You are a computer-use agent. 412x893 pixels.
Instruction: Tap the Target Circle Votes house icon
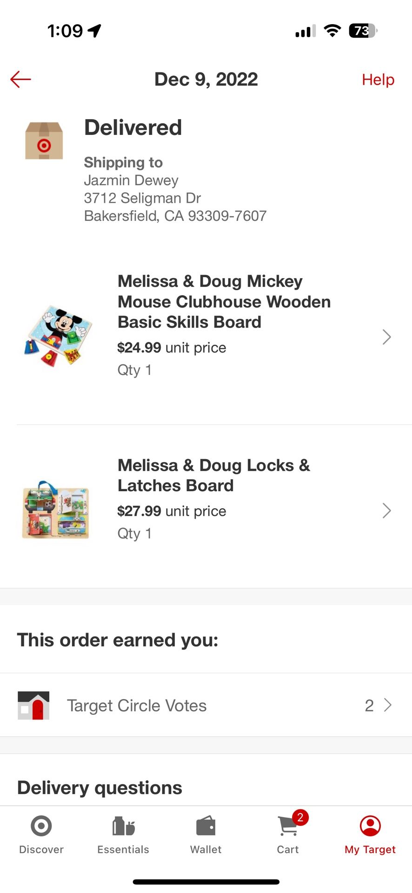(x=33, y=705)
